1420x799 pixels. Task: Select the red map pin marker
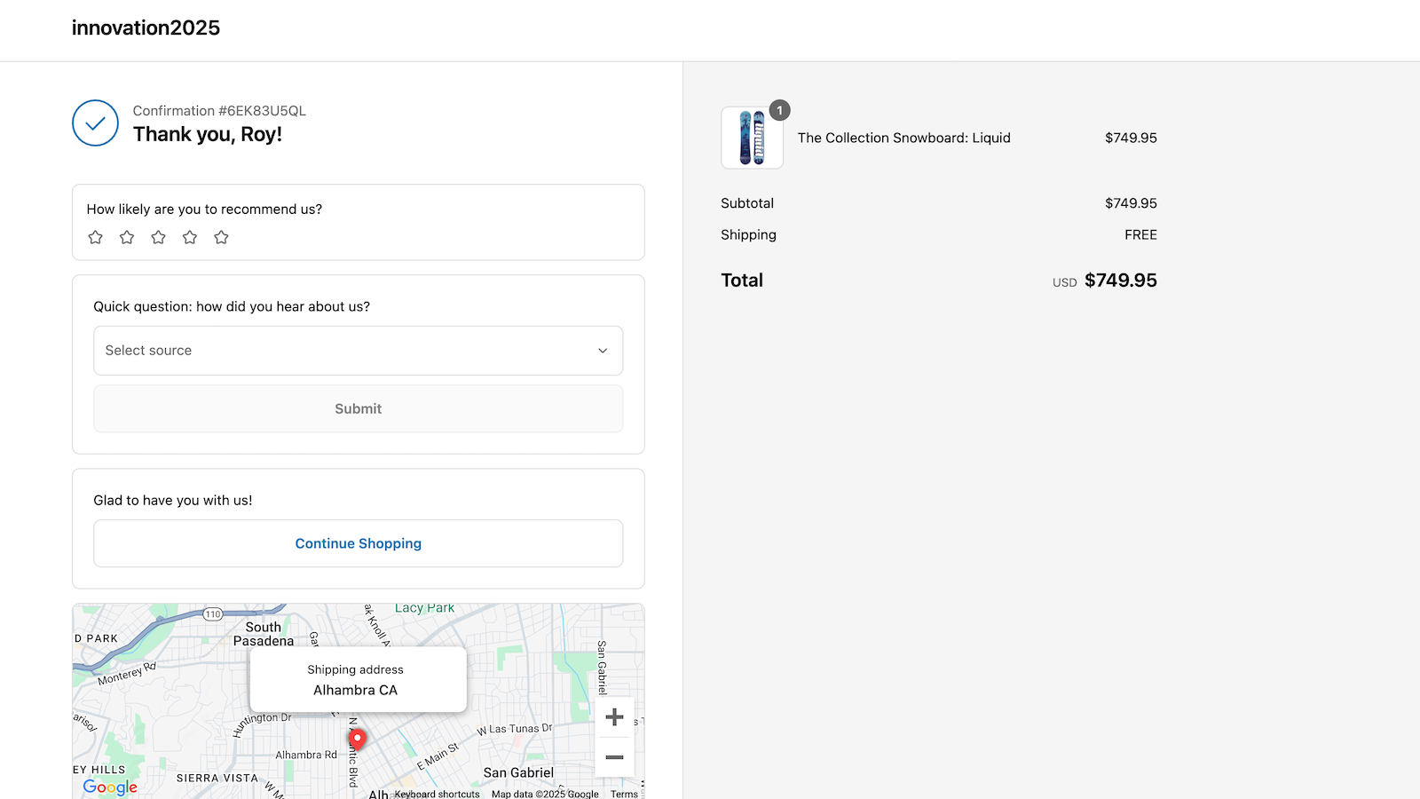coord(357,738)
